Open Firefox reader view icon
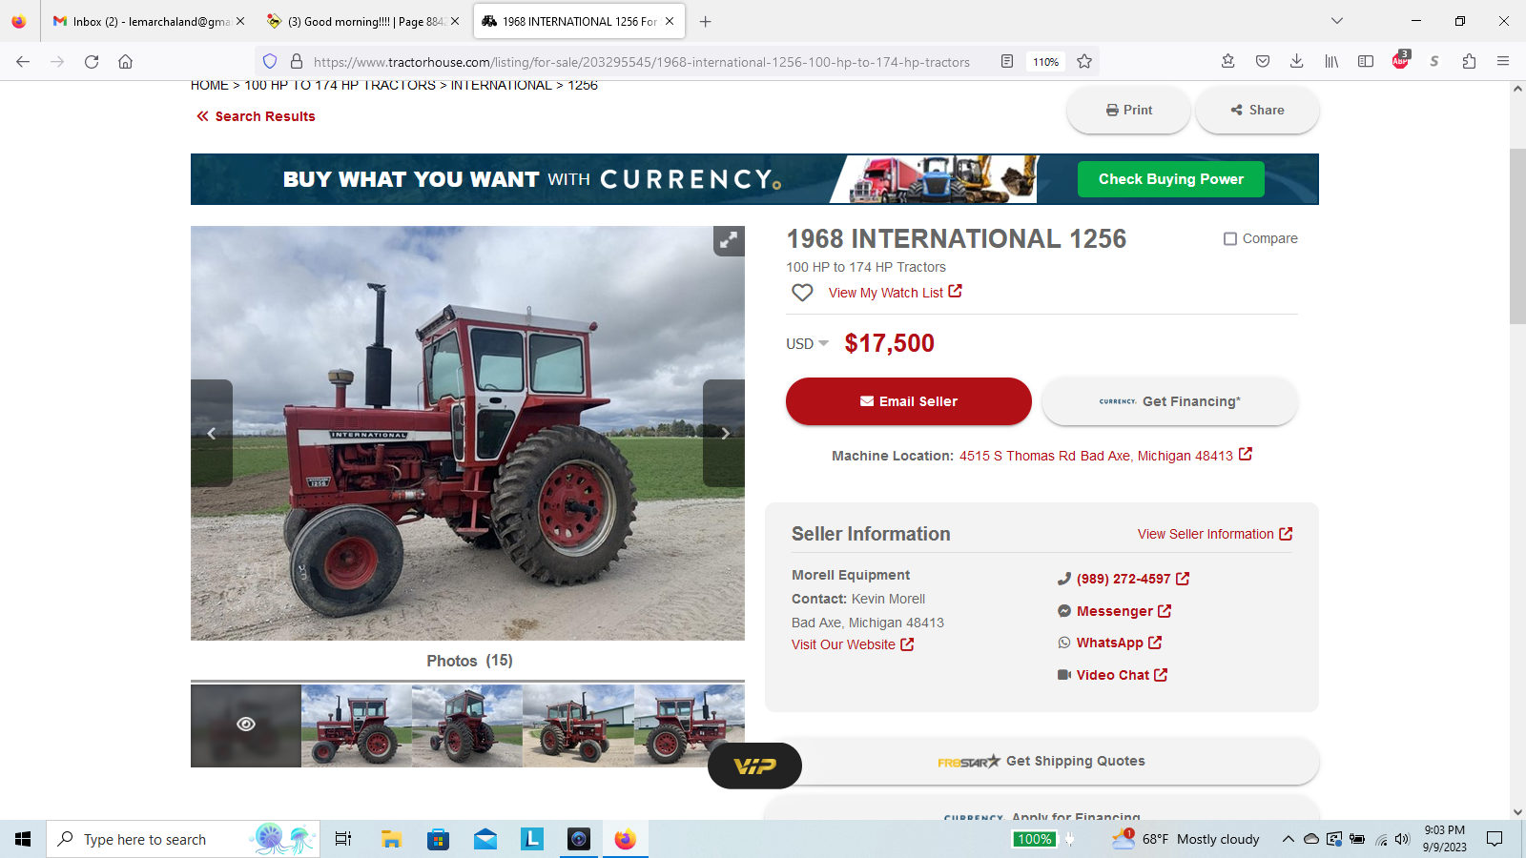 click(1007, 61)
